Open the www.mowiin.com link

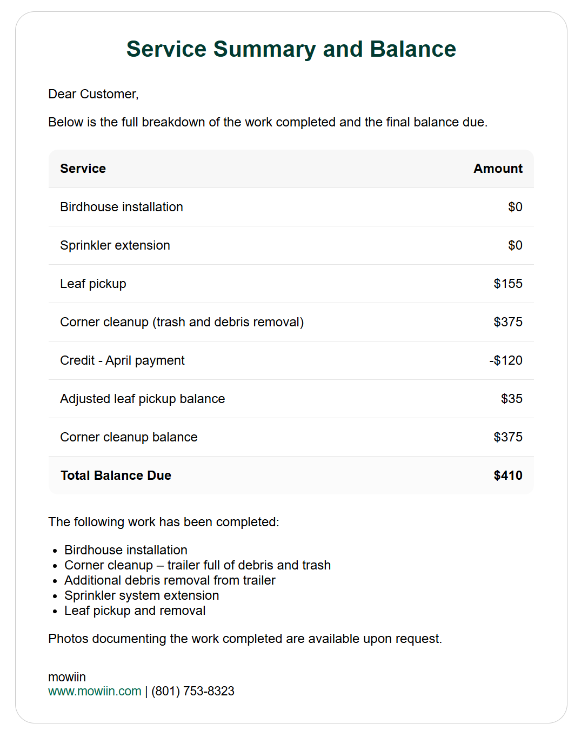tap(95, 691)
